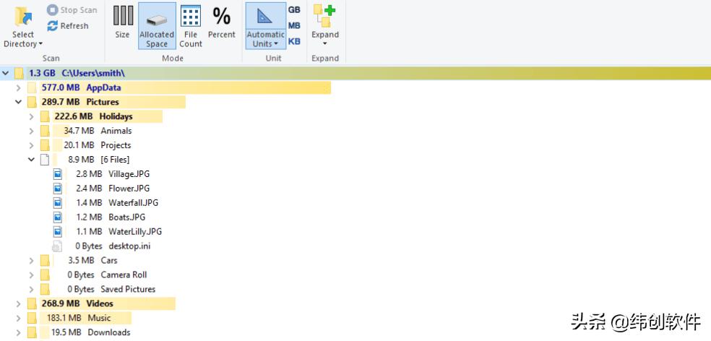The image size is (711, 341).
Task: Expand the Holidays folder
Action: tap(31, 116)
